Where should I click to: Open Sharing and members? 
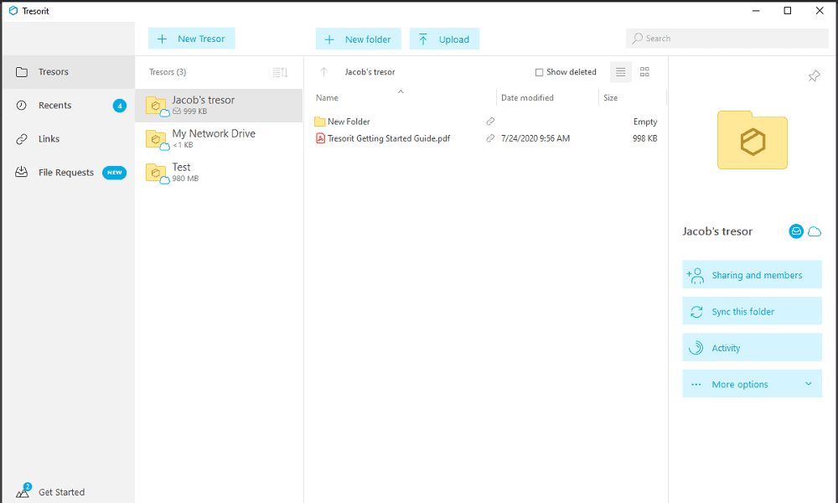tap(752, 275)
